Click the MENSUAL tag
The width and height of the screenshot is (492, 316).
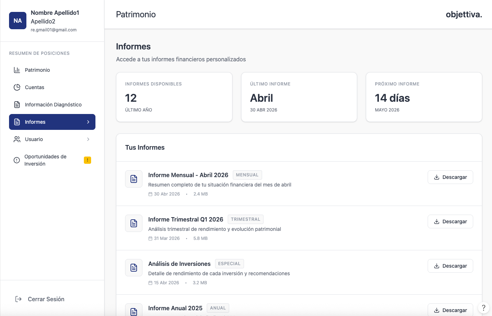(247, 175)
